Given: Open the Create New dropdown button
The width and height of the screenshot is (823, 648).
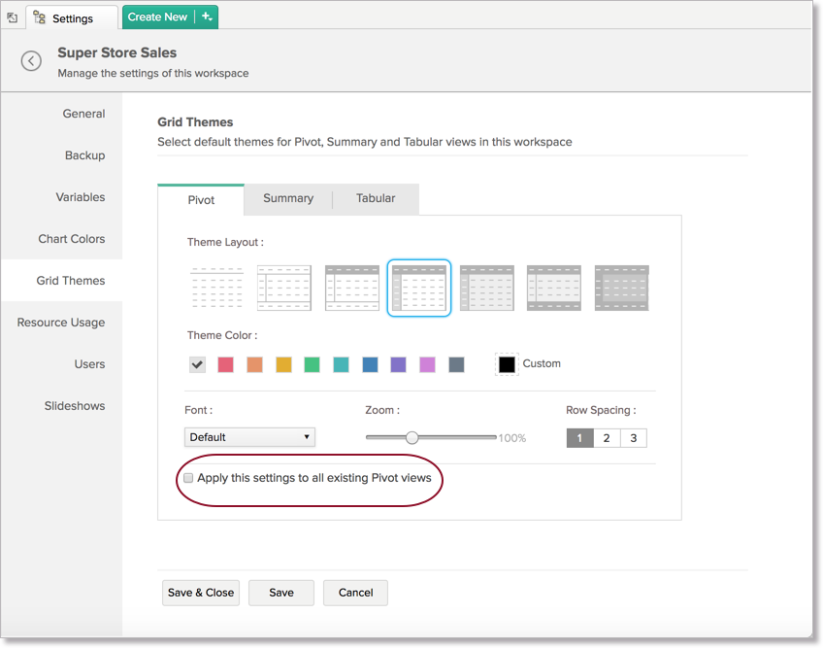Looking at the screenshot, I should [x=157, y=17].
